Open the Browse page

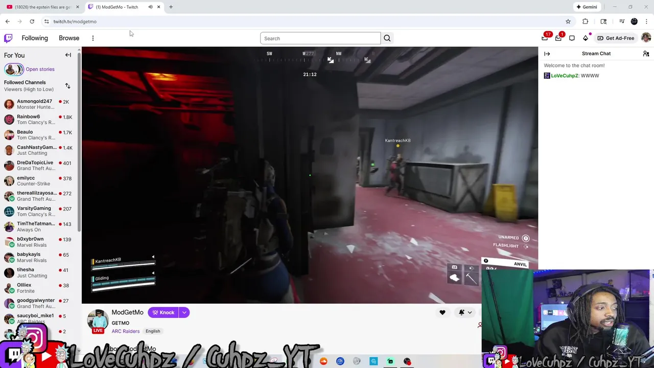(69, 38)
